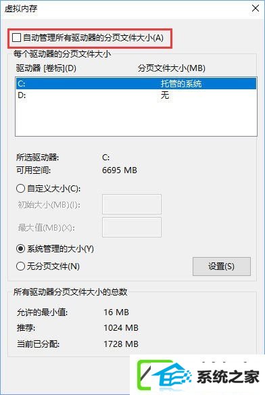Click empty space in the drive list
The height and width of the screenshot is (395, 265).
136,118
